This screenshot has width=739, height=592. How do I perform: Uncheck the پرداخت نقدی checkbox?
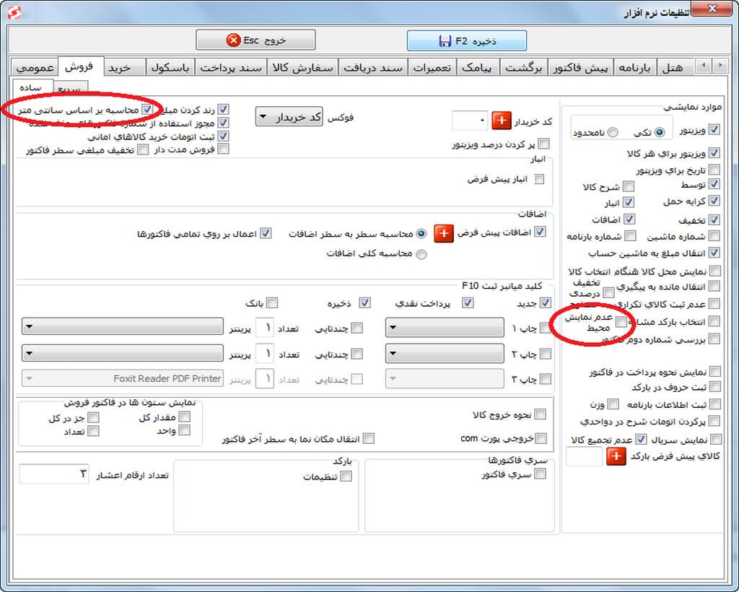click(468, 302)
